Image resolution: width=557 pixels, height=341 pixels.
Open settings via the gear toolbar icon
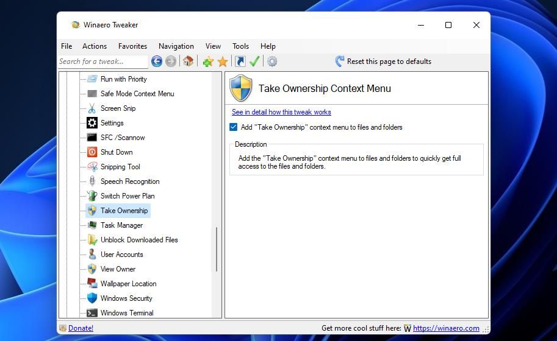(x=272, y=62)
